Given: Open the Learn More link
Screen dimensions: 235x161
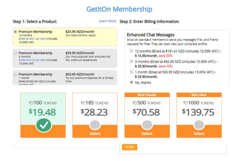Looking at the screenshot, I should (x=107, y=21).
